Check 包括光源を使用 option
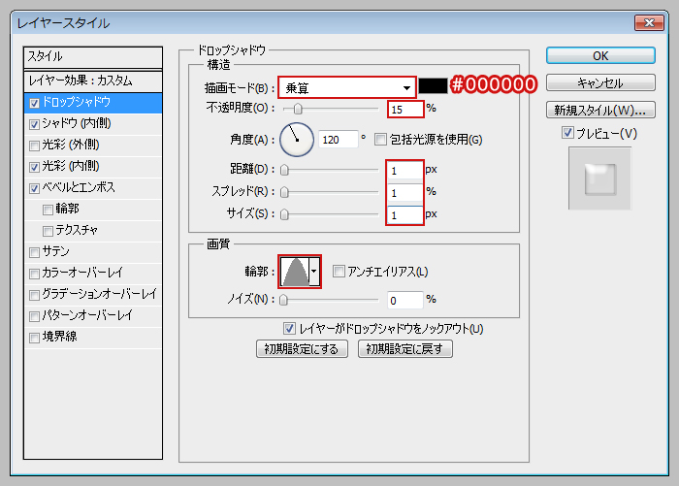Image resolution: width=679 pixels, height=486 pixels. coord(380,140)
